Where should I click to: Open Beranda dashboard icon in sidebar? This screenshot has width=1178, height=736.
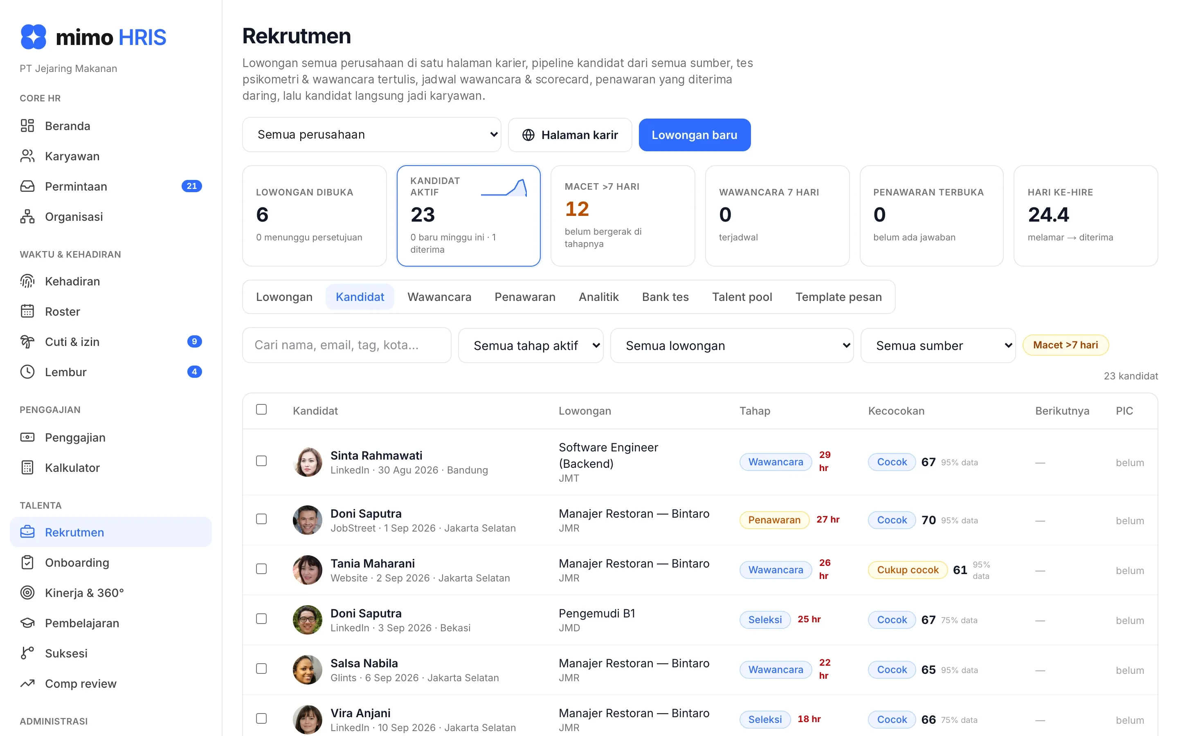point(27,126)
